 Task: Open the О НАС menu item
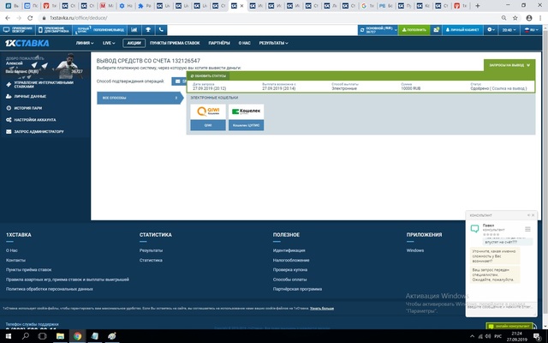coord(245,43)
